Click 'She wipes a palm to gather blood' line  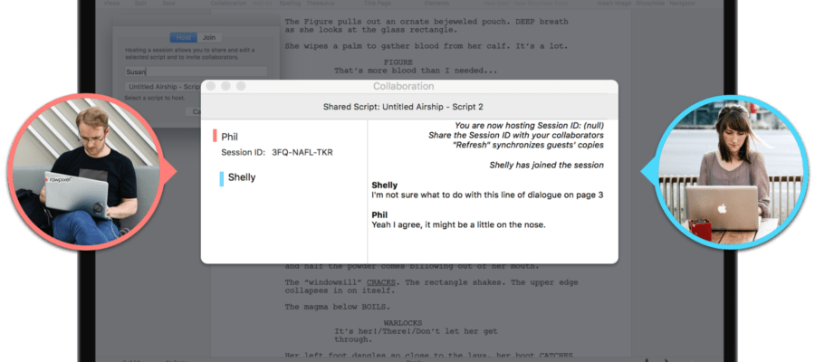[427, 46]
